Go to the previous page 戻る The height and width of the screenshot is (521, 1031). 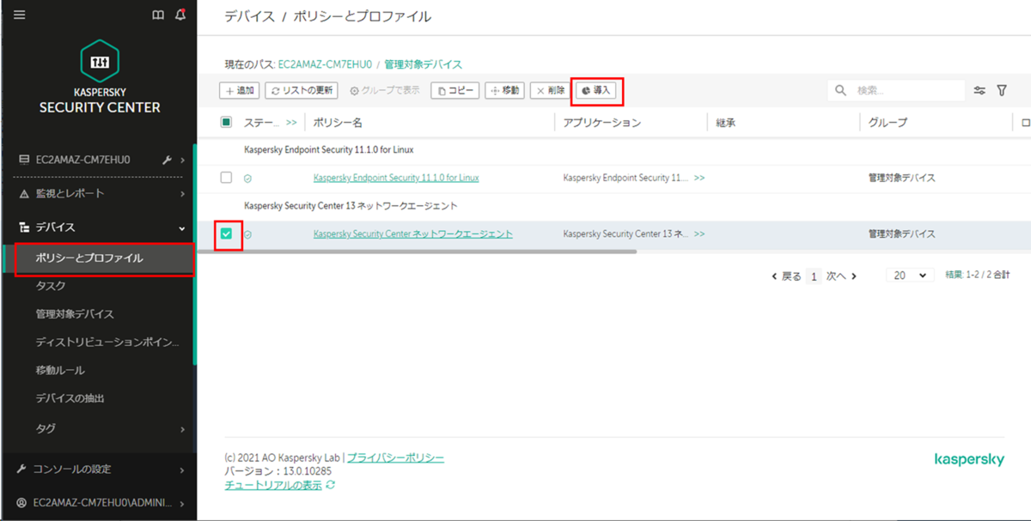[786, 276]
